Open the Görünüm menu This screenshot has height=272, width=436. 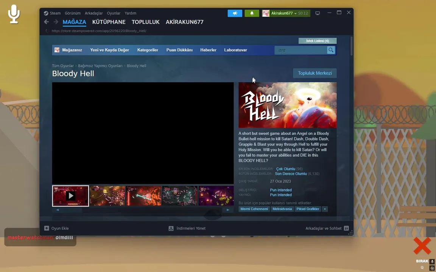pyautogui.click(x=73, y=13)
